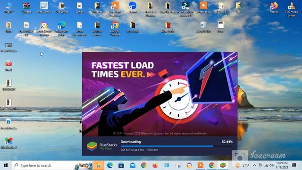This screenshot has height=170, width=302.
Task: Open the Doc1 PDF file on desktop
Action: point(8,66)
